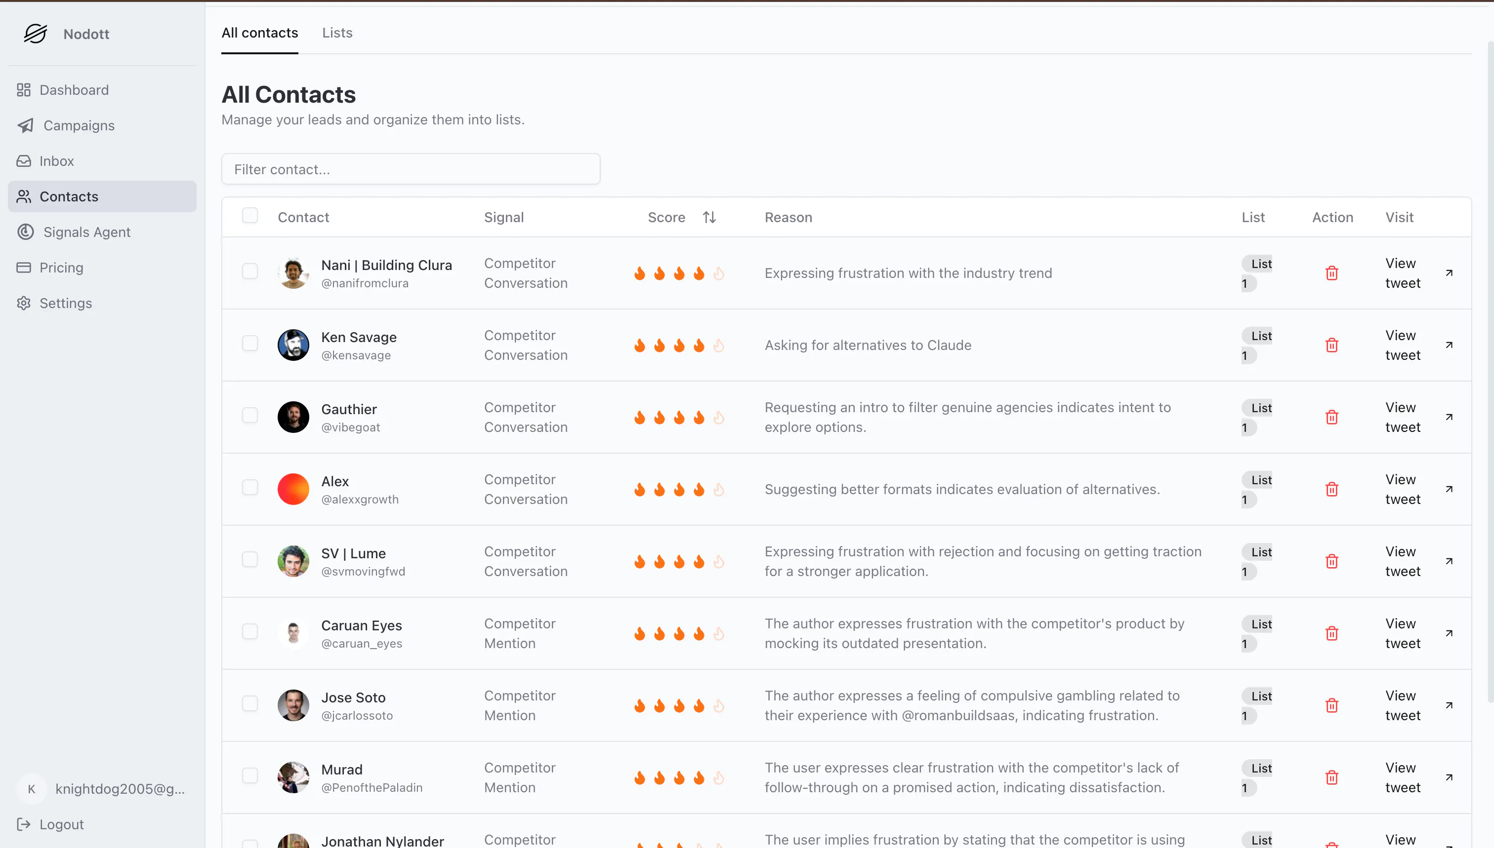Screen dimensions: 1494x848
Task: Click the Score column header
Action: tap(666, 217)
